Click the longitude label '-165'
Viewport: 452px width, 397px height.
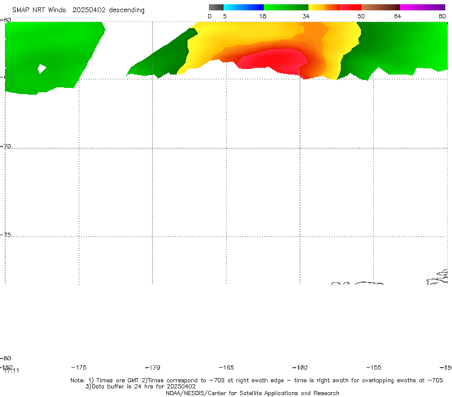coord(226,367)
